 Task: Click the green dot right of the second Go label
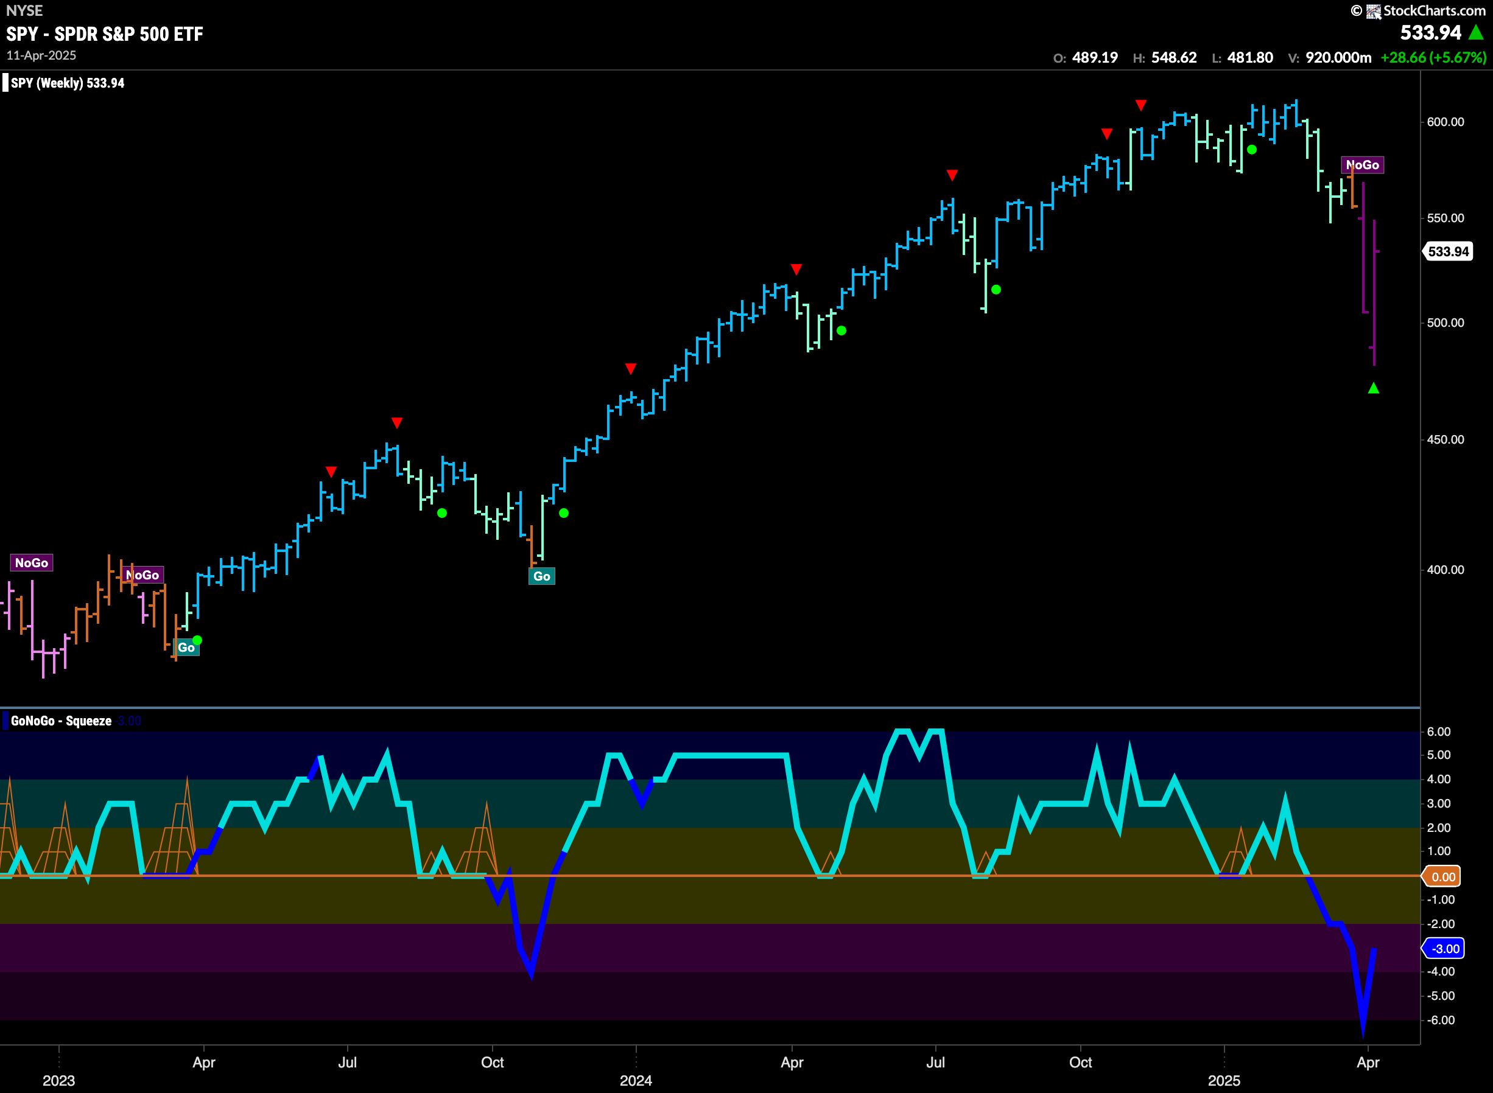pyautogui.click(x=564, y=513)
